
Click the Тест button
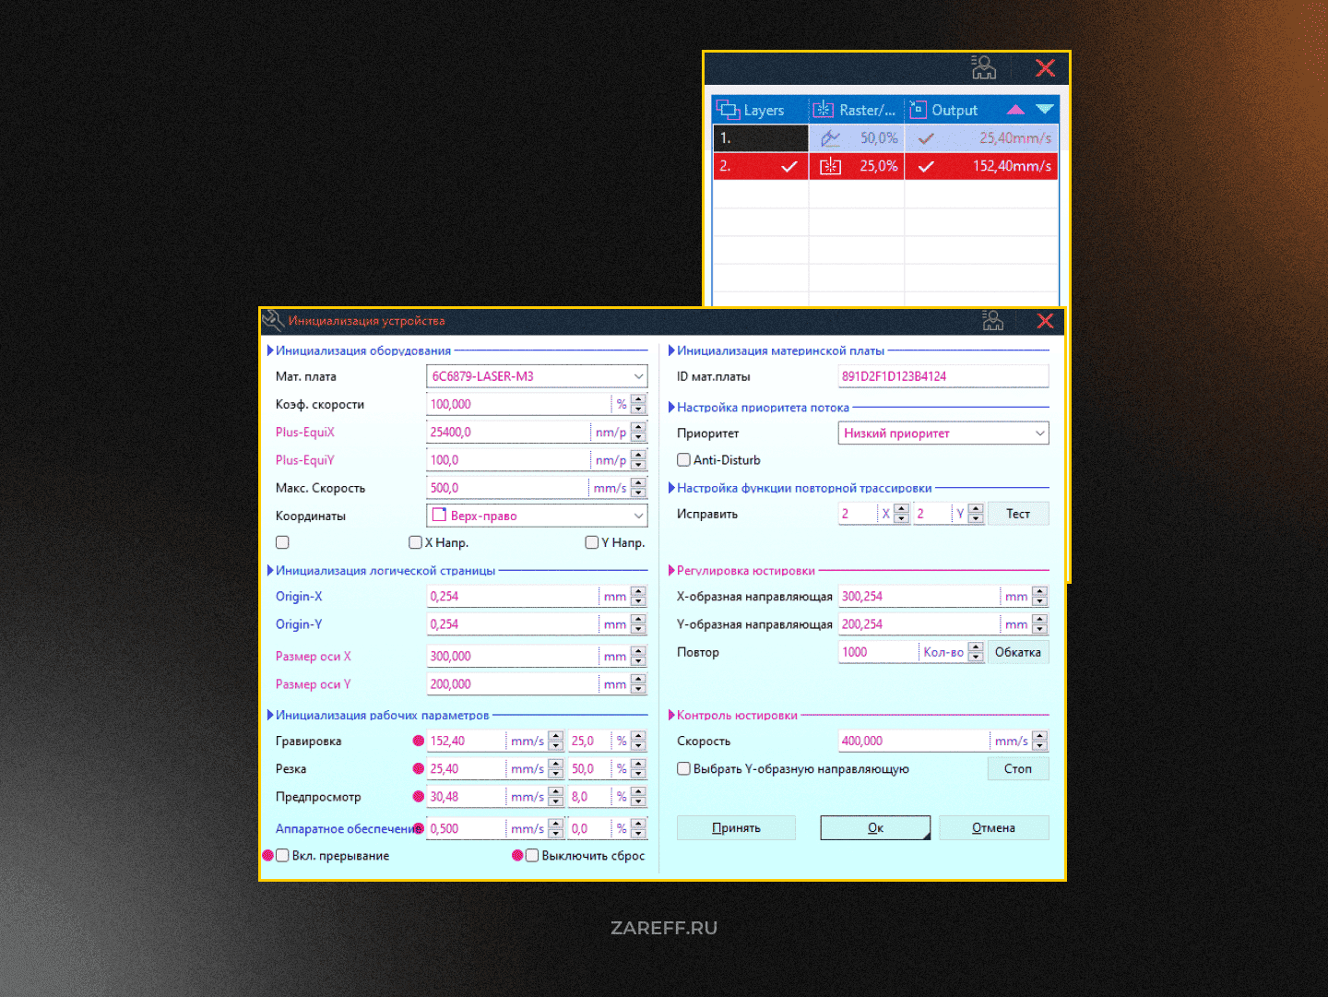1018,514
